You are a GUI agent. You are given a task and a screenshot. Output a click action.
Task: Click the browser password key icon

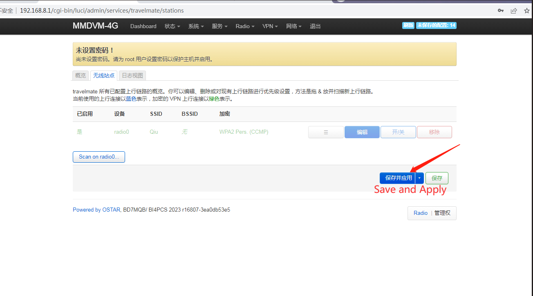click(500, 11)
